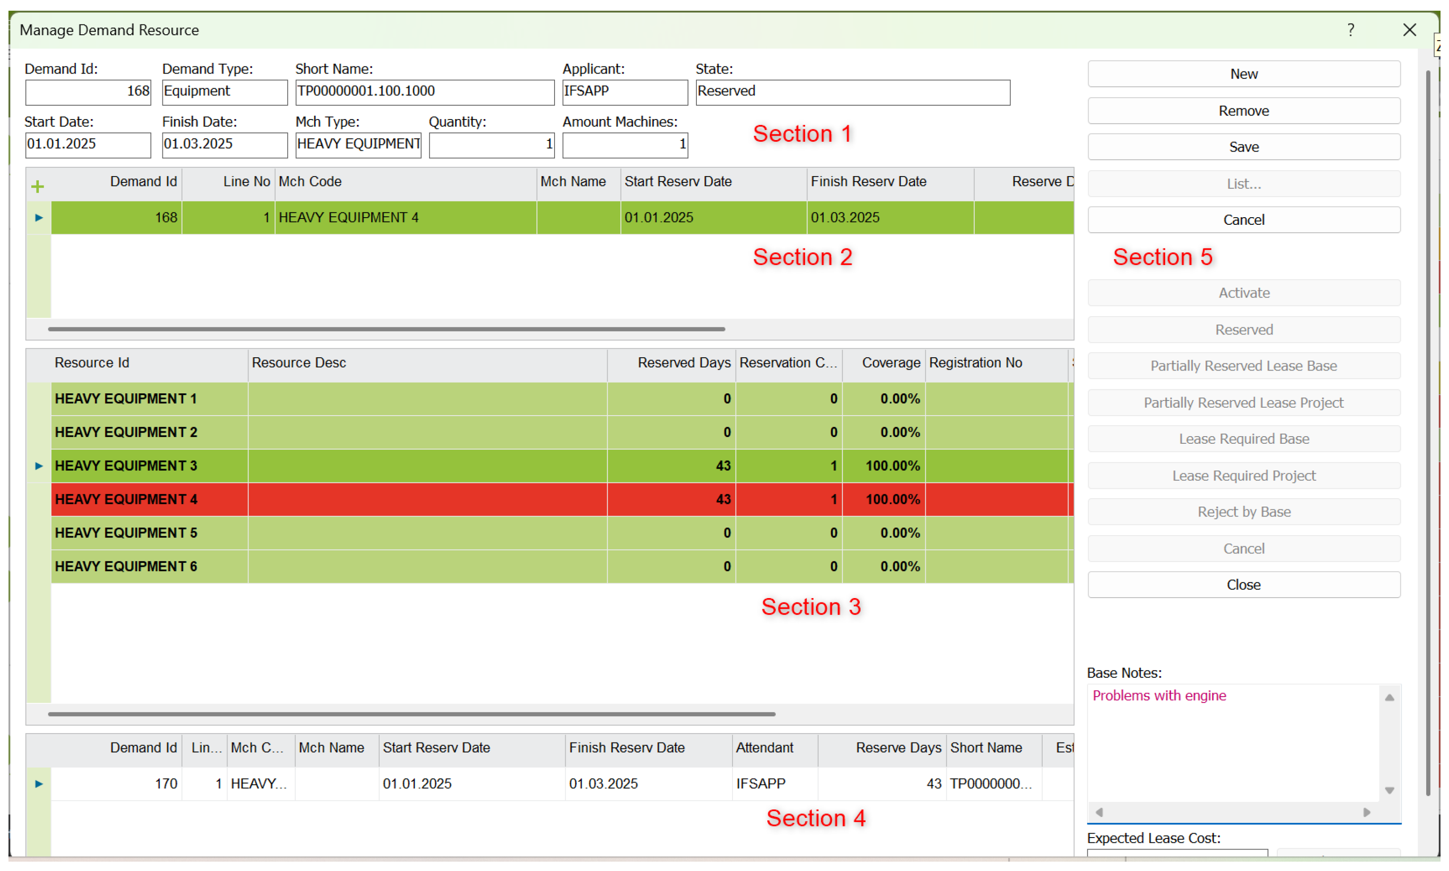Click the Cancel button below List...
The image size is (1449, 871).
click(1243, 220)
